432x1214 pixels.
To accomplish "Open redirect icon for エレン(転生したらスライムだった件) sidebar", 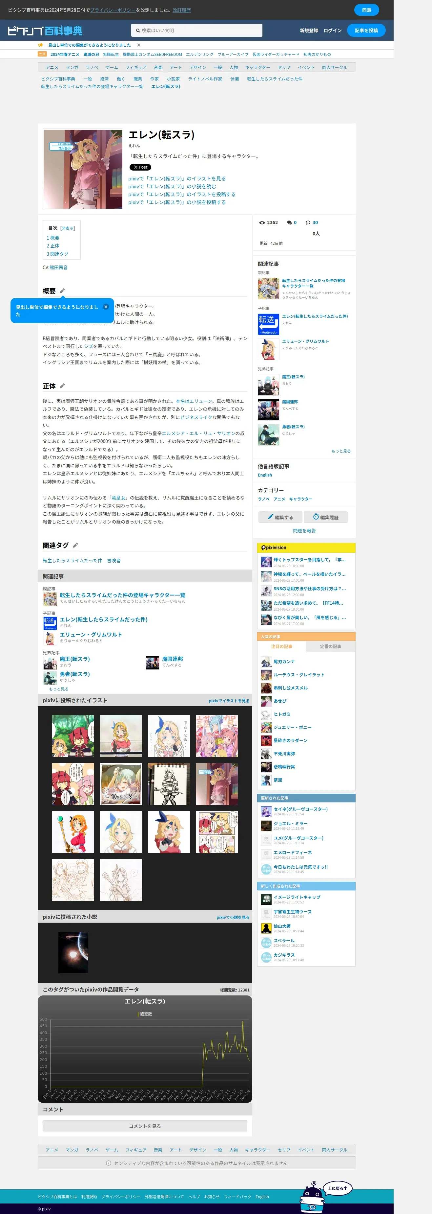I will [x=268, y=325].
